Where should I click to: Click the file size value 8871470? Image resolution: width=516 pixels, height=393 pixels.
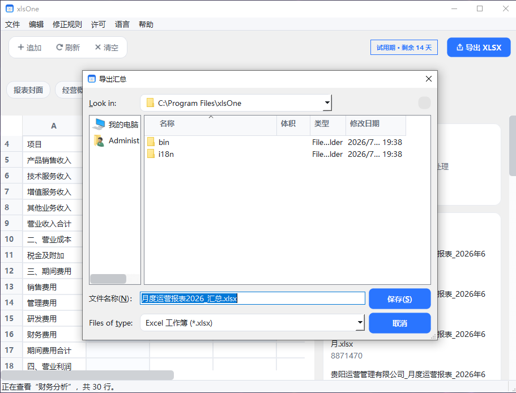pyautogui.click(x=347, y=356)
